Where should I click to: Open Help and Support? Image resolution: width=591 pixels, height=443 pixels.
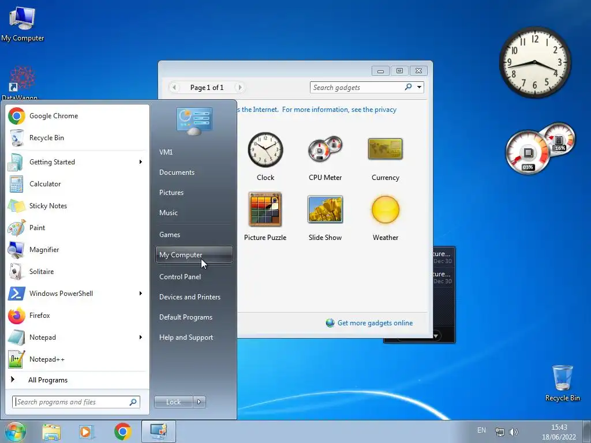pos(194,337)
